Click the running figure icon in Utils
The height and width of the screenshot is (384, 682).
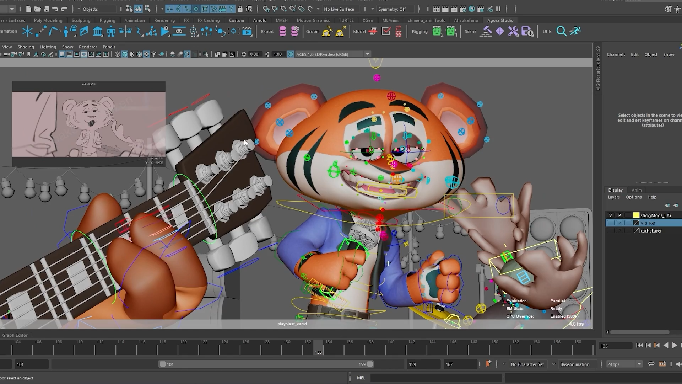click(x=575, y=32)
